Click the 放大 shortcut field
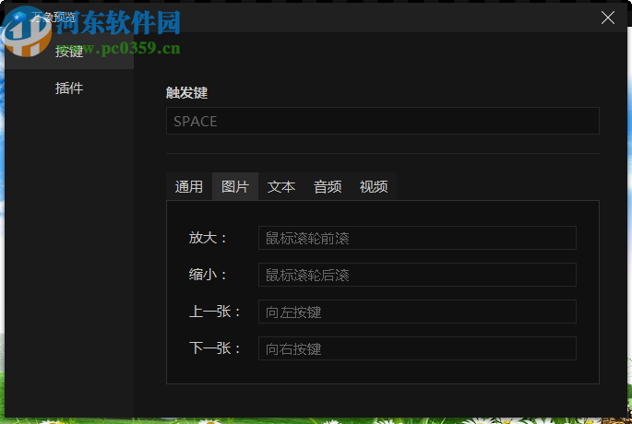Image resolution: width=632 pixels, height=424 pixels. [417, 238]
